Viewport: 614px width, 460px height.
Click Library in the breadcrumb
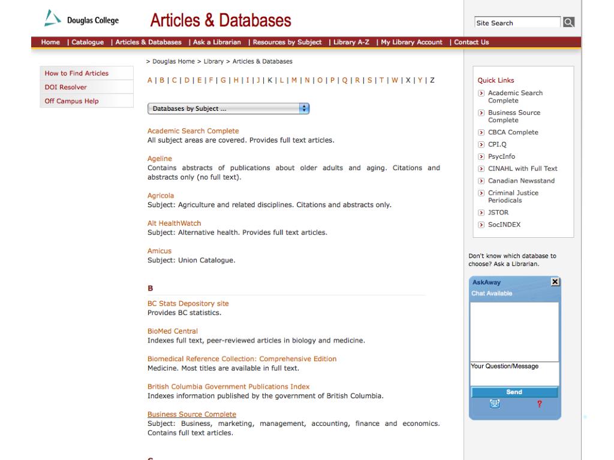click(213, 62)
